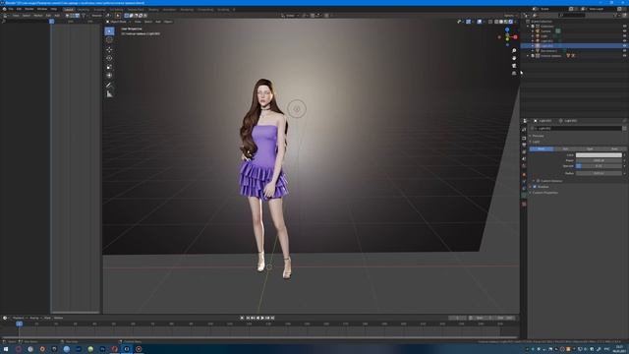629x354 pixels.
Task: Open the viewport Add menu
Action: pyautogui.click(x=158, y=22)
